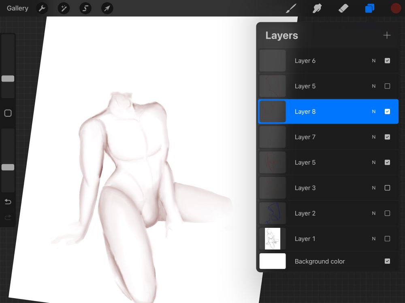
Task: Tap the Layer 1 thumbnail
Action: (x=272, y=239)
